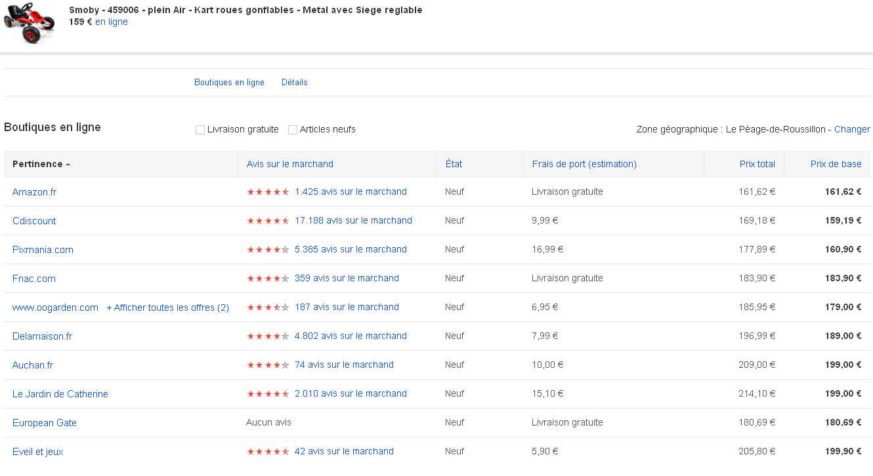Viewport: 873px width, 476px height.
Task: Expand Afficher toutes les offres (2)
Action: pos(167,307)
